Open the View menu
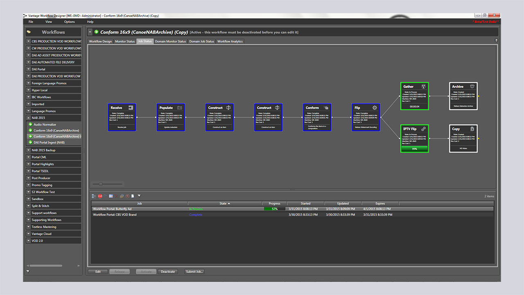 click(49, 22)
